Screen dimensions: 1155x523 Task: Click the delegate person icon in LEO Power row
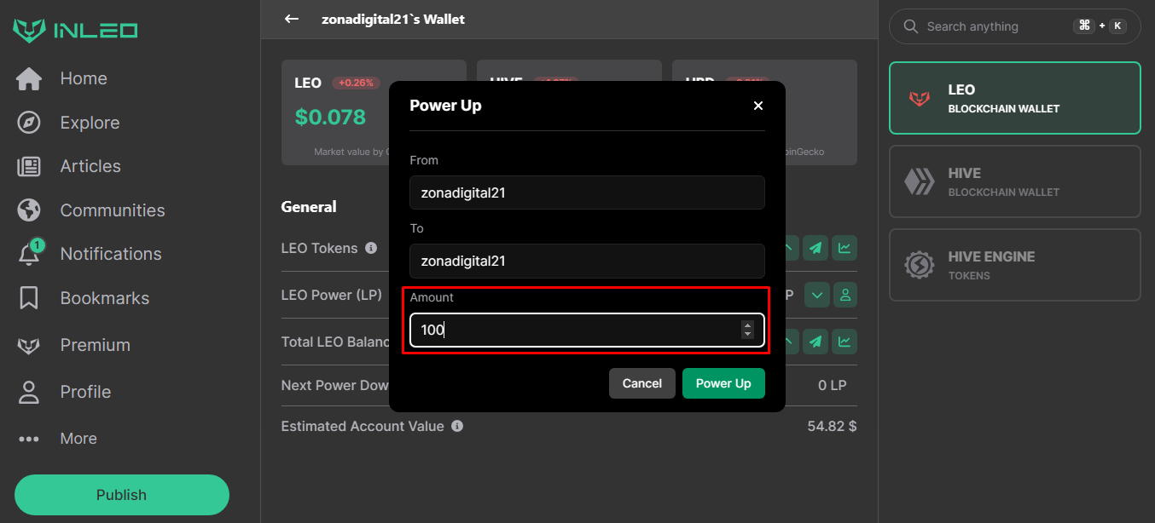coord(844,295)
